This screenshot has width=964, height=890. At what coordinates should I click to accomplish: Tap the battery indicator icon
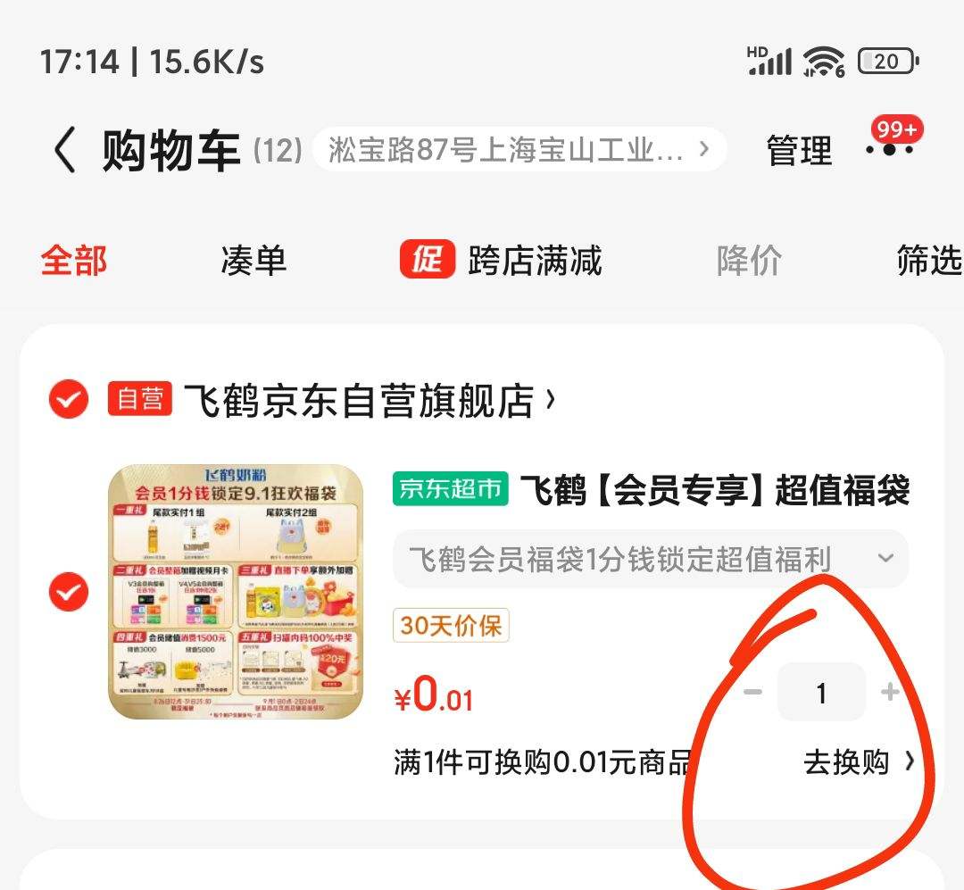pyautogui.click(x=888, y=62)
